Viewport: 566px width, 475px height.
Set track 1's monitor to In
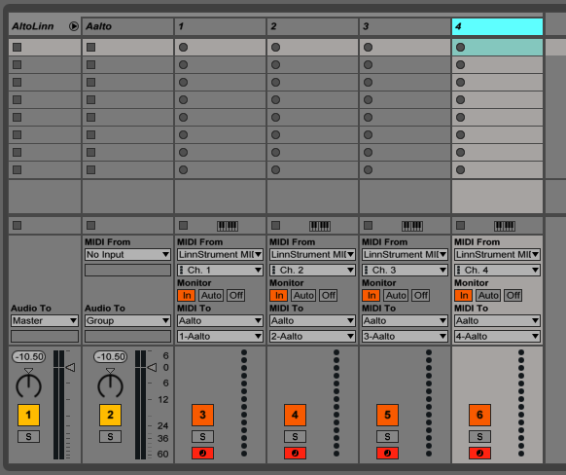click(187, 296)
